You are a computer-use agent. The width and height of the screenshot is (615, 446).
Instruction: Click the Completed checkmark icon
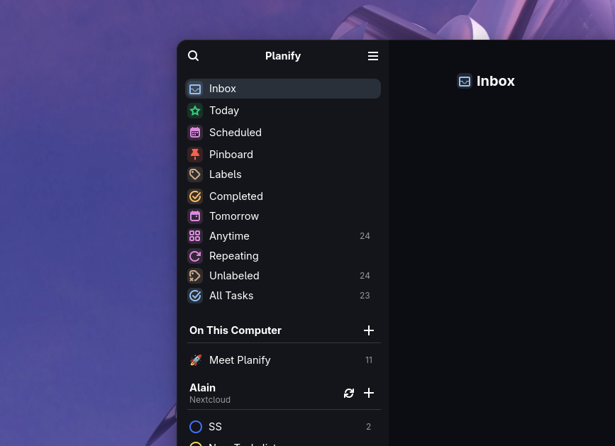195,196
